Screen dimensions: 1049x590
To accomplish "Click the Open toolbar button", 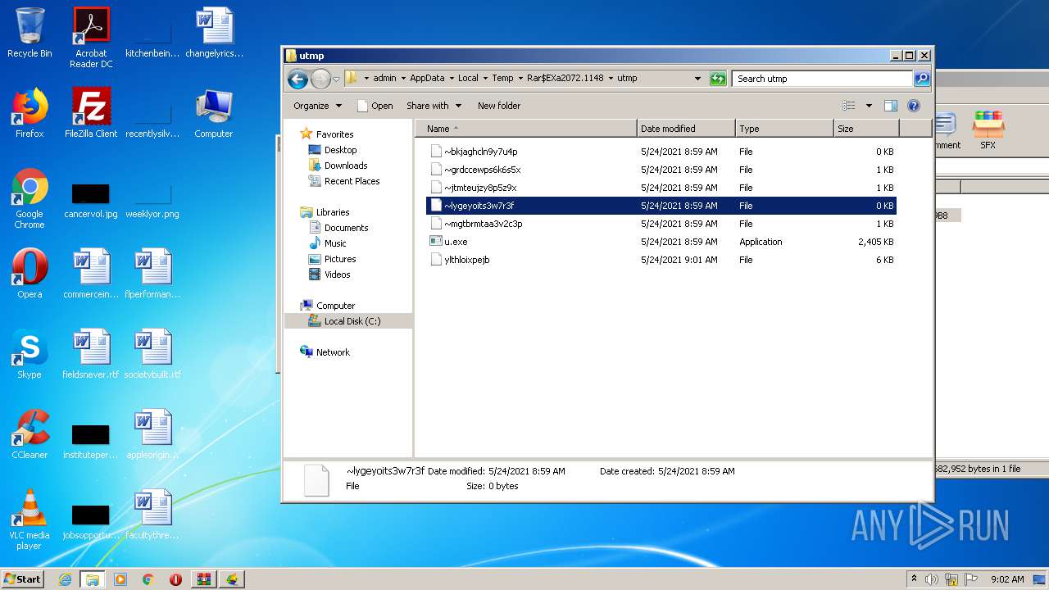I will [x=375, y=106].
